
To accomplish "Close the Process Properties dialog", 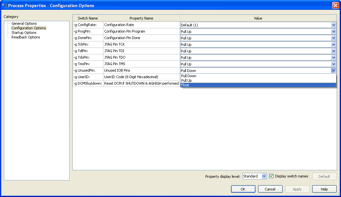I will [x=335, y=6].
